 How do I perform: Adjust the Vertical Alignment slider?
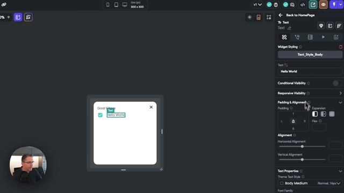point(302,160)
